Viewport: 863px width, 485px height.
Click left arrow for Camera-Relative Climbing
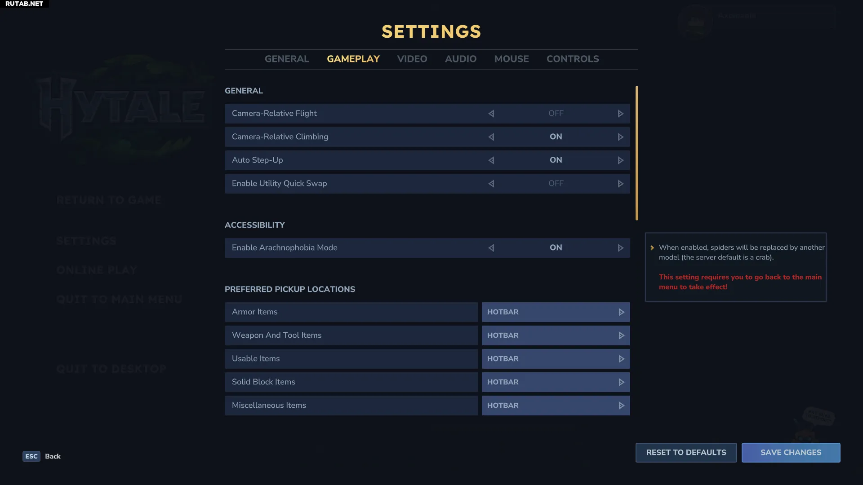point(491,137)
